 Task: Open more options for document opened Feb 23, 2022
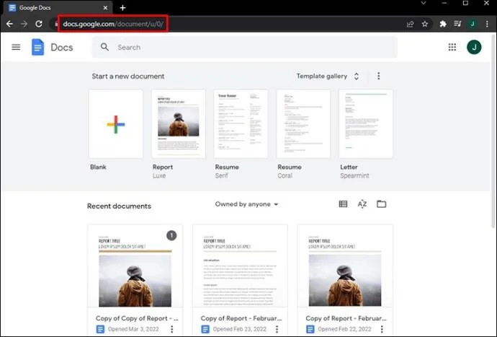pyautogui.click(x=277, y=329)
